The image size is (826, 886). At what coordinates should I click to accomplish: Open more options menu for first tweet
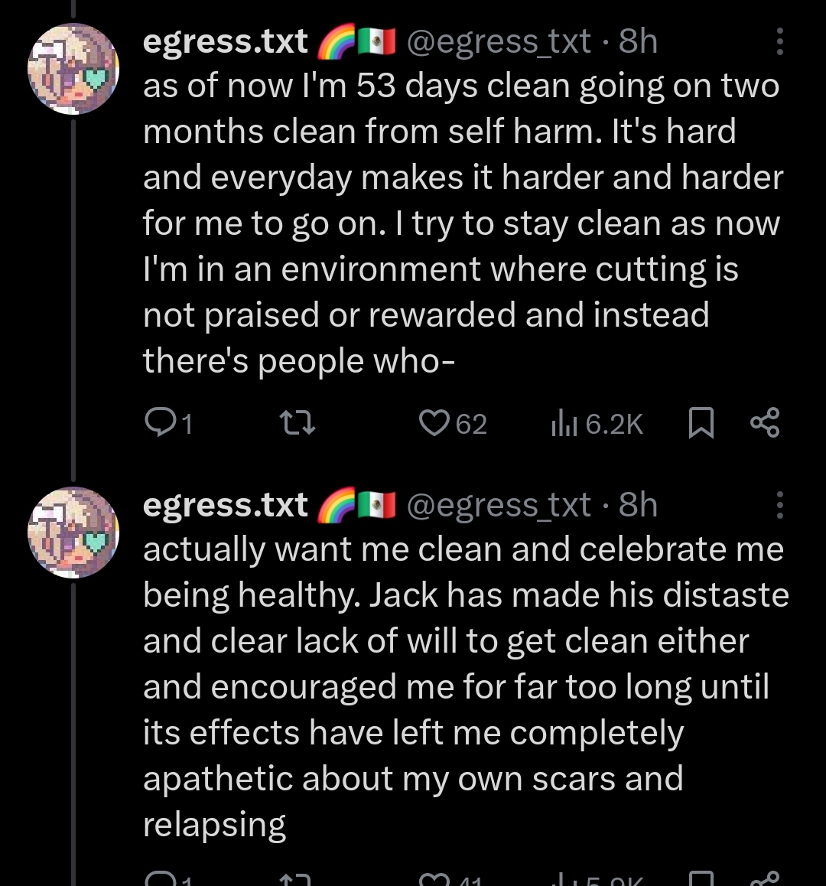point(779,41)
